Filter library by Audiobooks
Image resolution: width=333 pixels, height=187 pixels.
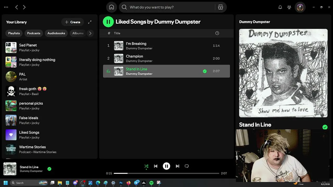click(x=56, y=33)
